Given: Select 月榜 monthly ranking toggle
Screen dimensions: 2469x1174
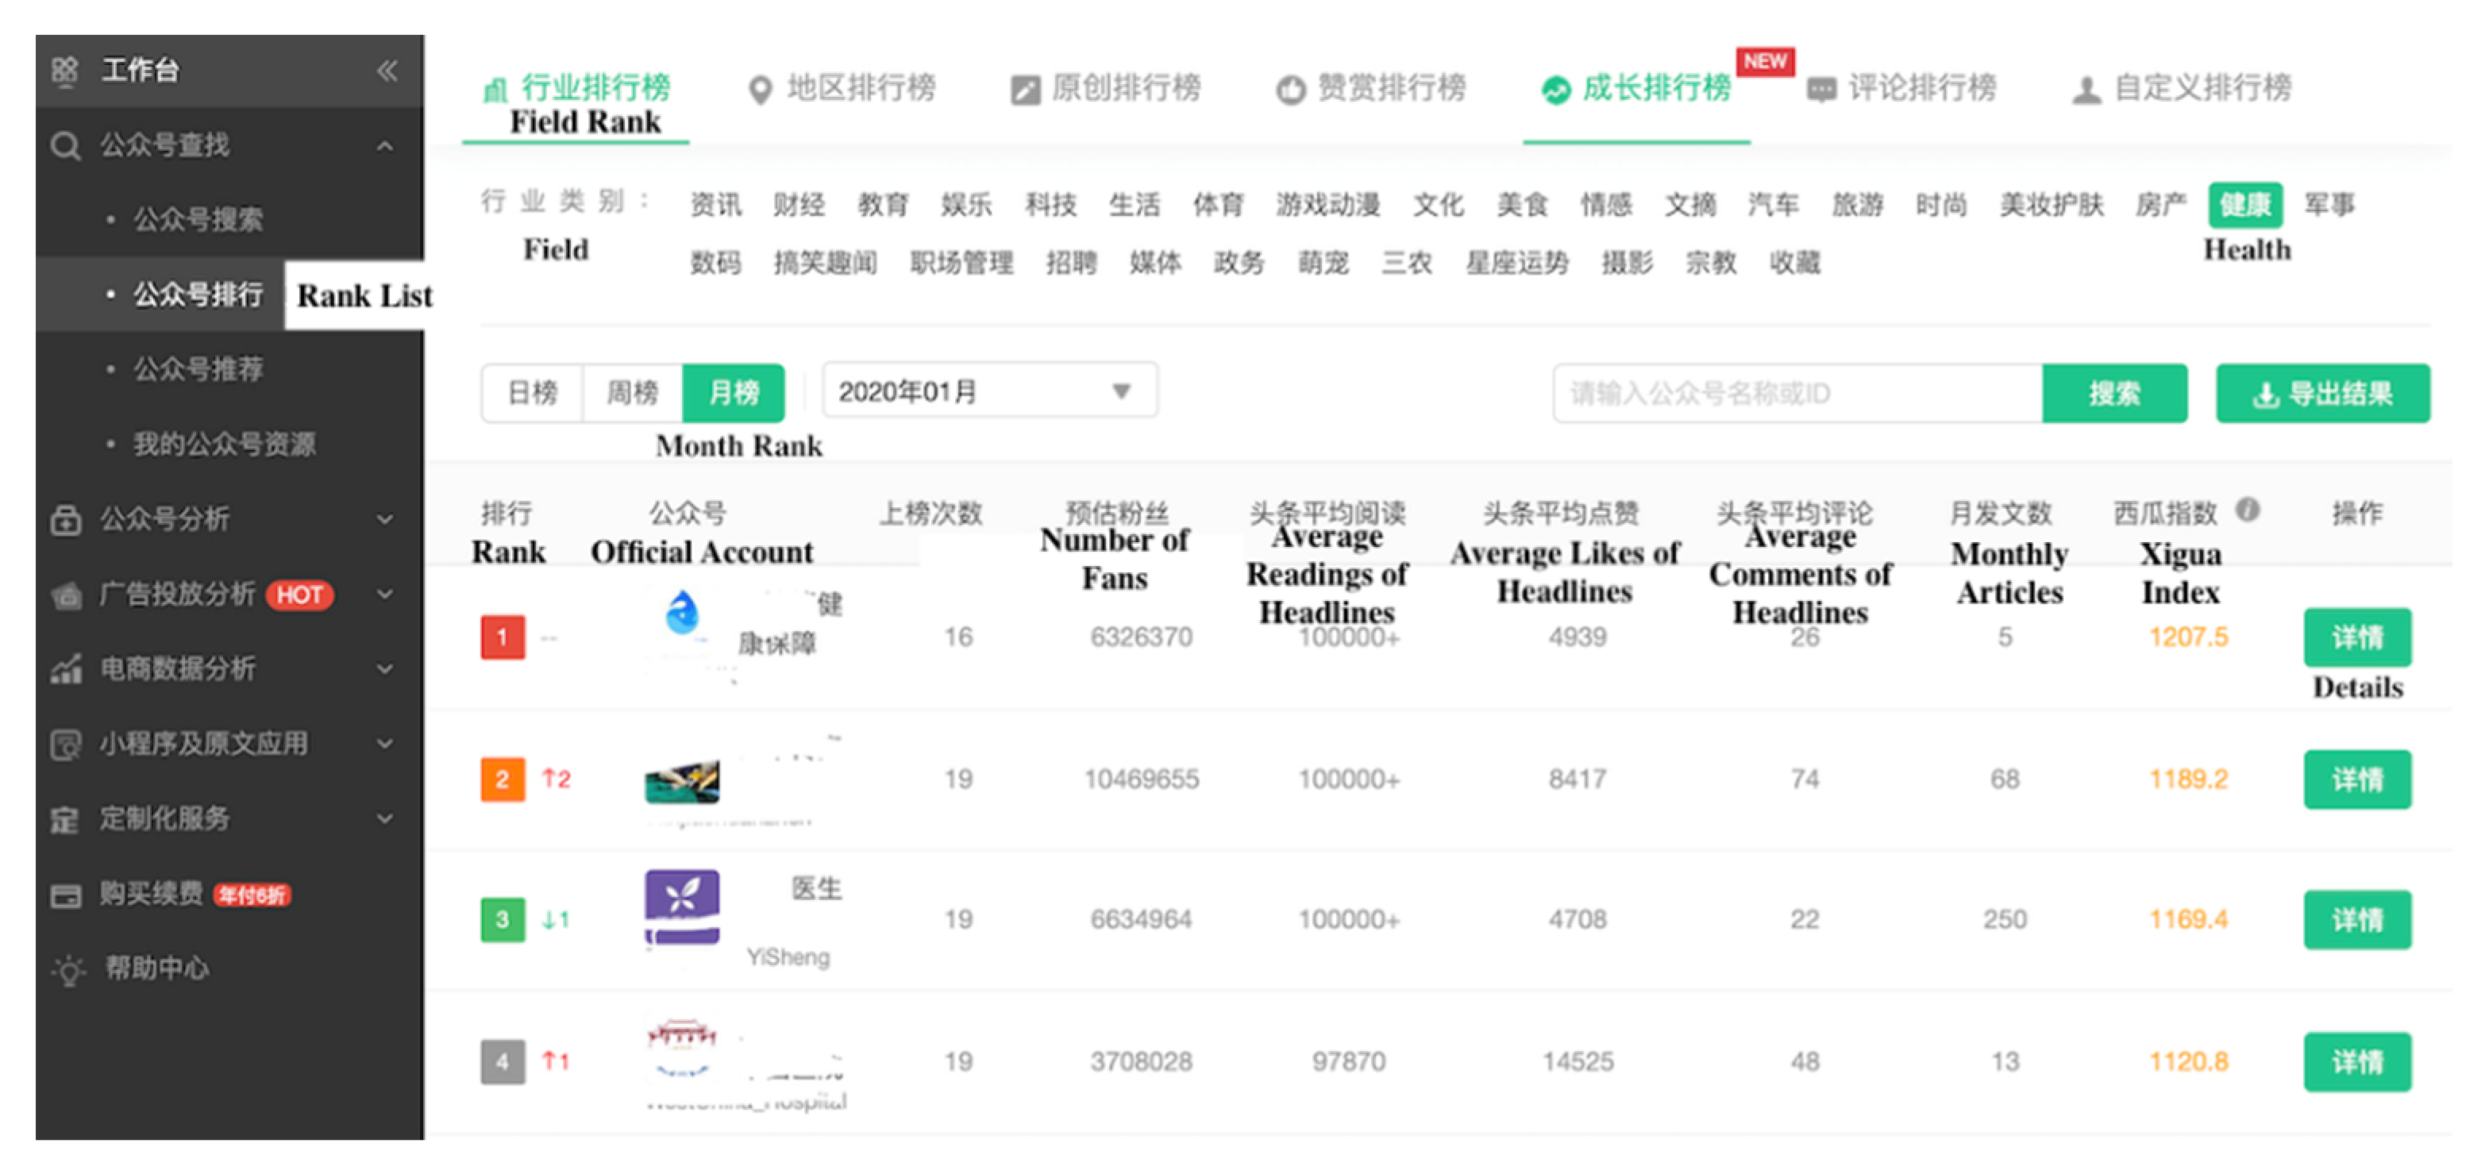Looking at the screenshot, I should pos(734,392).
